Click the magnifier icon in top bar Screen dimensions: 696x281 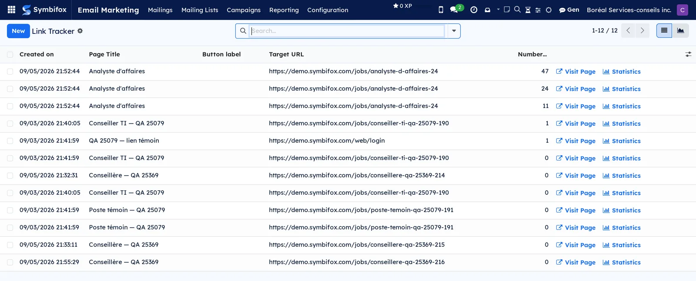pos(517,9)
